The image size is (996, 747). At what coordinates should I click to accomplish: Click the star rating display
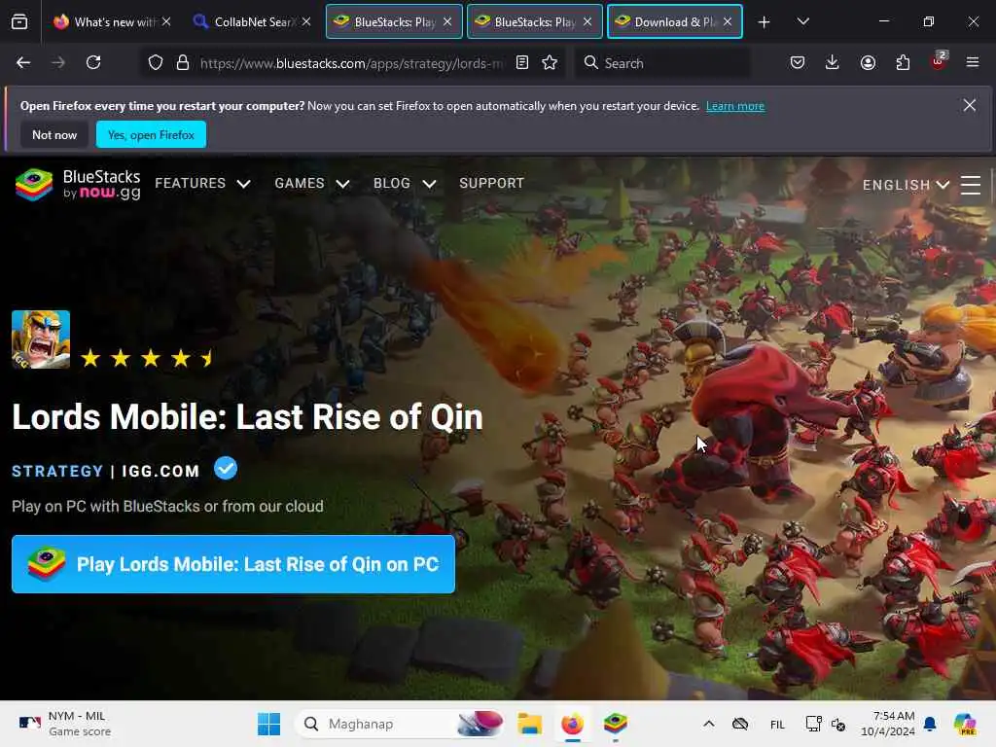pyautogui.click(x=148, y=358)
